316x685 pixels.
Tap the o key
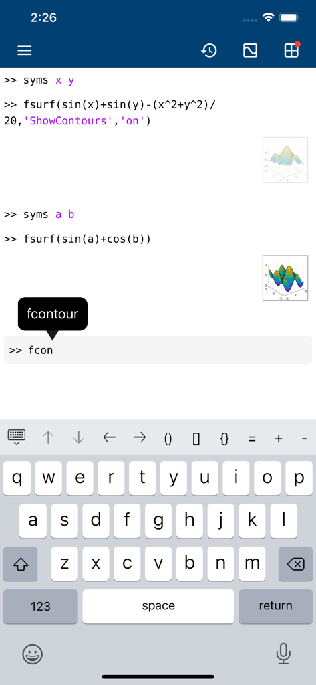[x=267, y=478]
